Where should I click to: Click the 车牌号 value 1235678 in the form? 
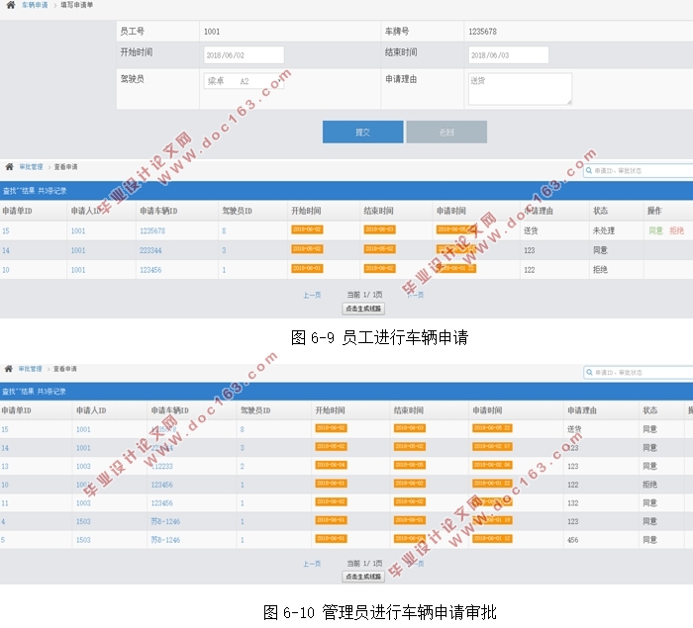(x=482, y=32)
